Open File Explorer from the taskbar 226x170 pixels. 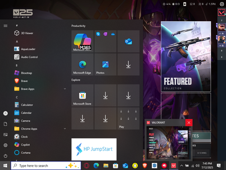[106, 165]
